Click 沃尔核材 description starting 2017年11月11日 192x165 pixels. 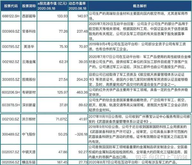pos(139,119)
